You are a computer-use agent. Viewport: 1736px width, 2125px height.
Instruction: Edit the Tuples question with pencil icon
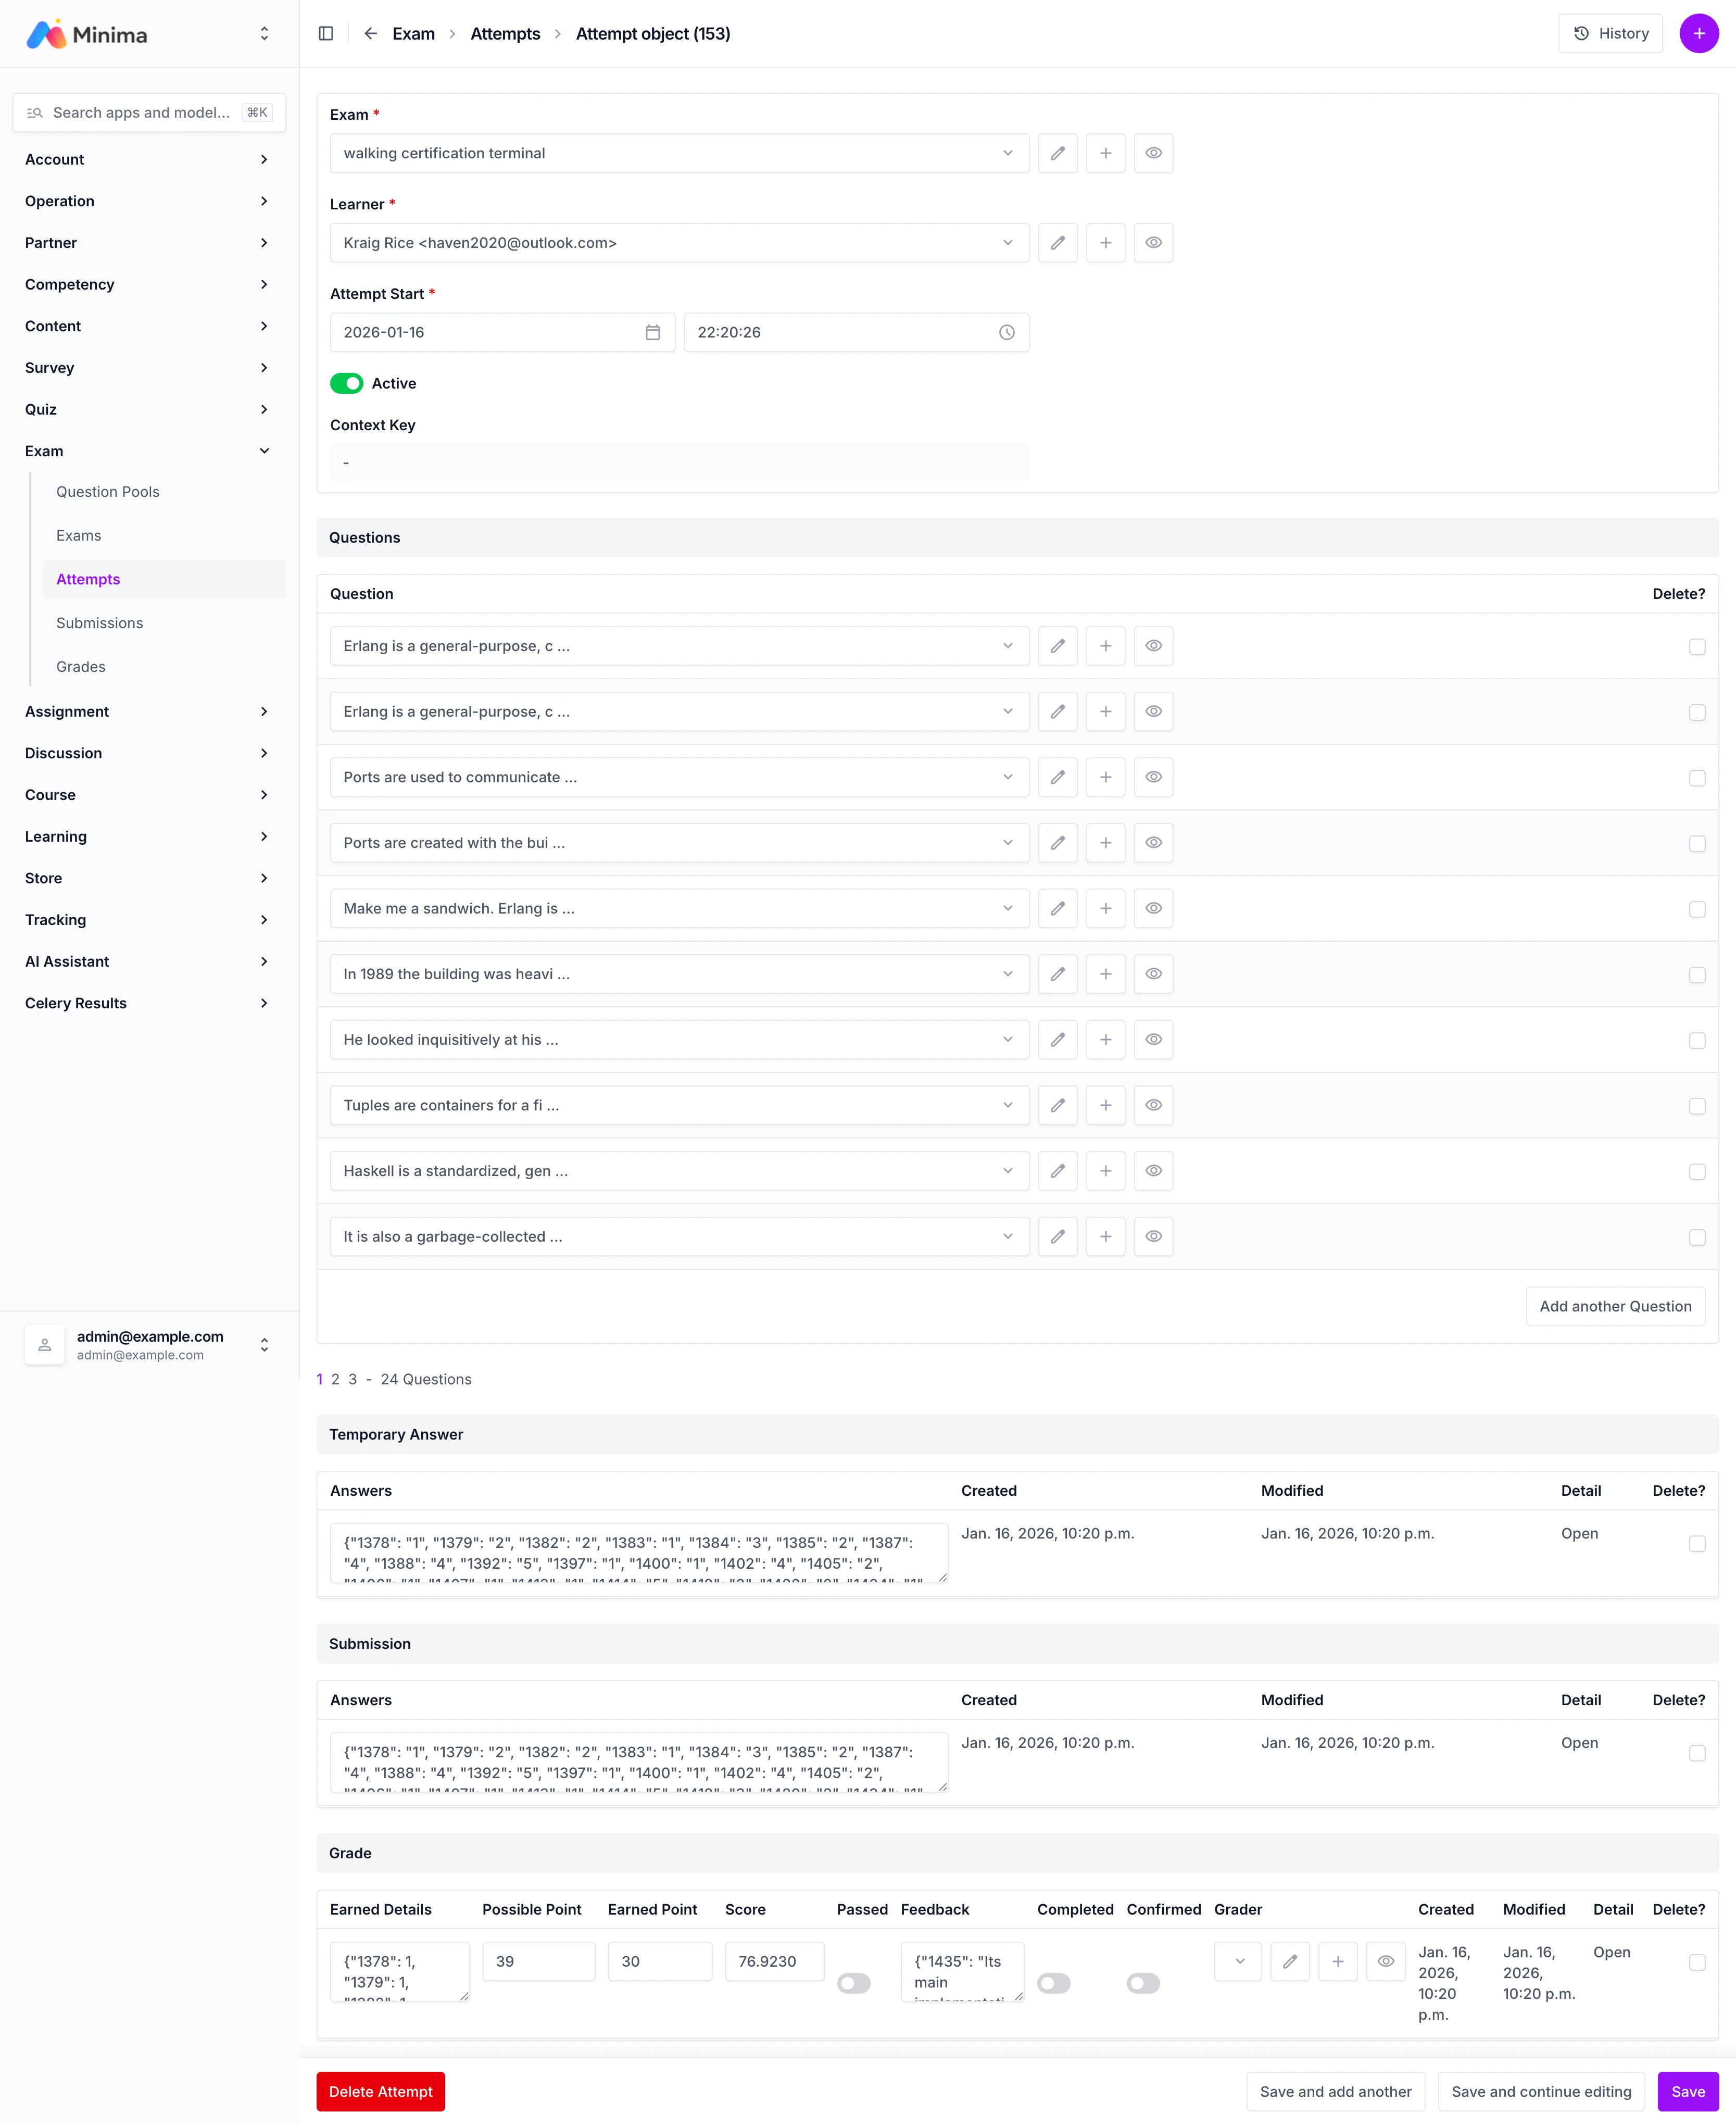(x=1057, y=1105)
